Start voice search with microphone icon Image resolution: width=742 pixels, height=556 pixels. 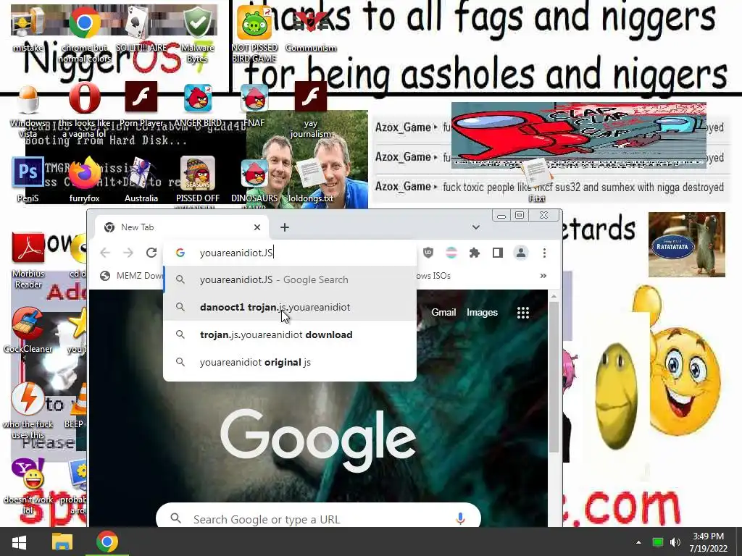tap(460, 518)
